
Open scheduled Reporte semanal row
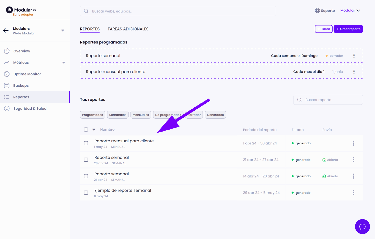click(221, 56)
